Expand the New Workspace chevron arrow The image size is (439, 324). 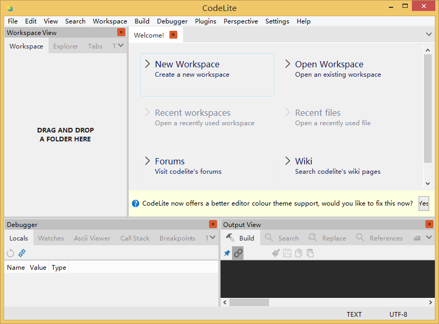click(148, 64)
